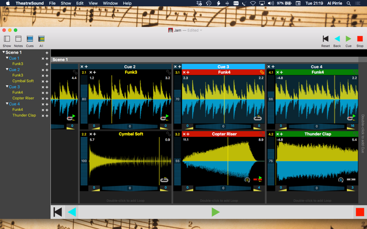The width and height of the screenshot is (367, 229).
Task: Select Cymbal Soft in the sidebar tree
Action: [23, 81]
